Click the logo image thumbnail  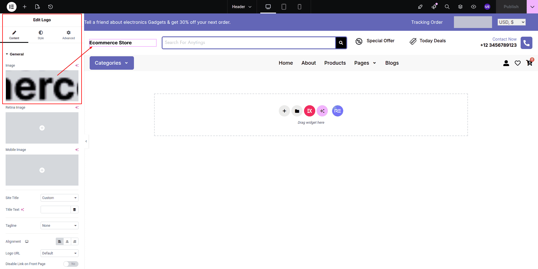42,86
